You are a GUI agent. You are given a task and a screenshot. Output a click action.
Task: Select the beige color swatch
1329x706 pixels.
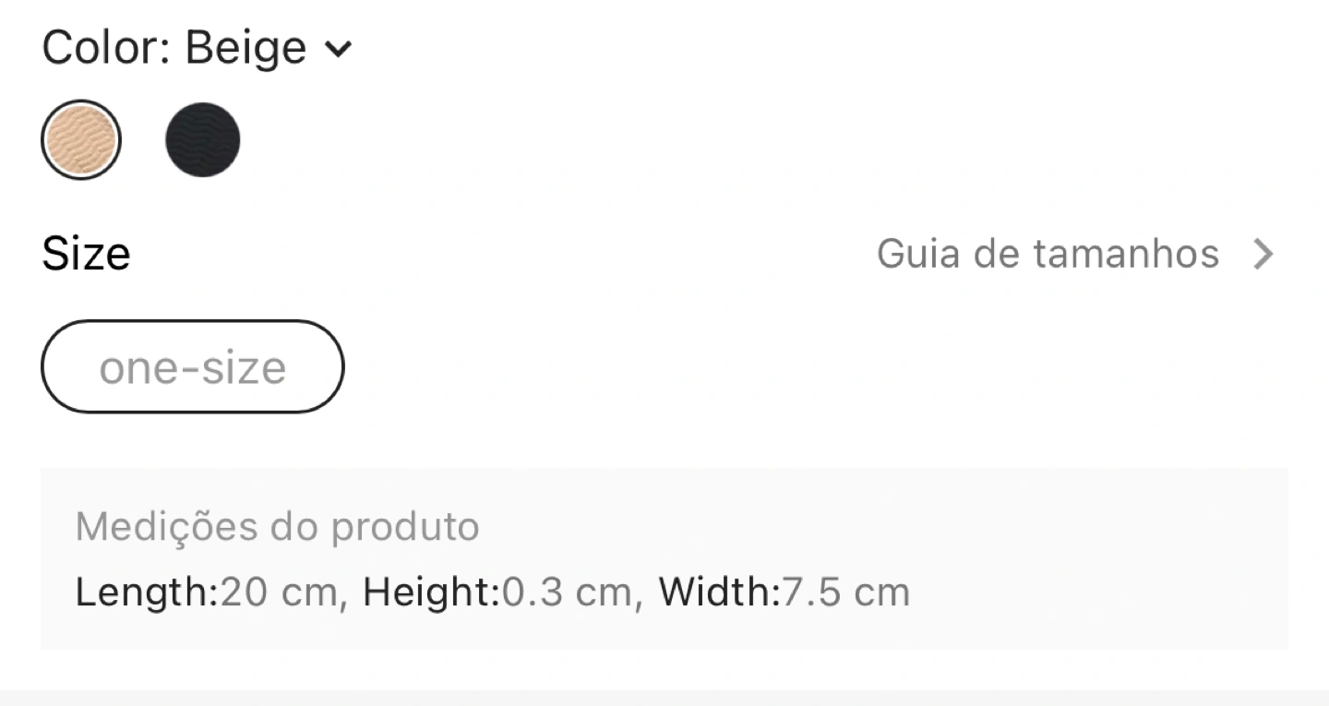pos(81,139)
